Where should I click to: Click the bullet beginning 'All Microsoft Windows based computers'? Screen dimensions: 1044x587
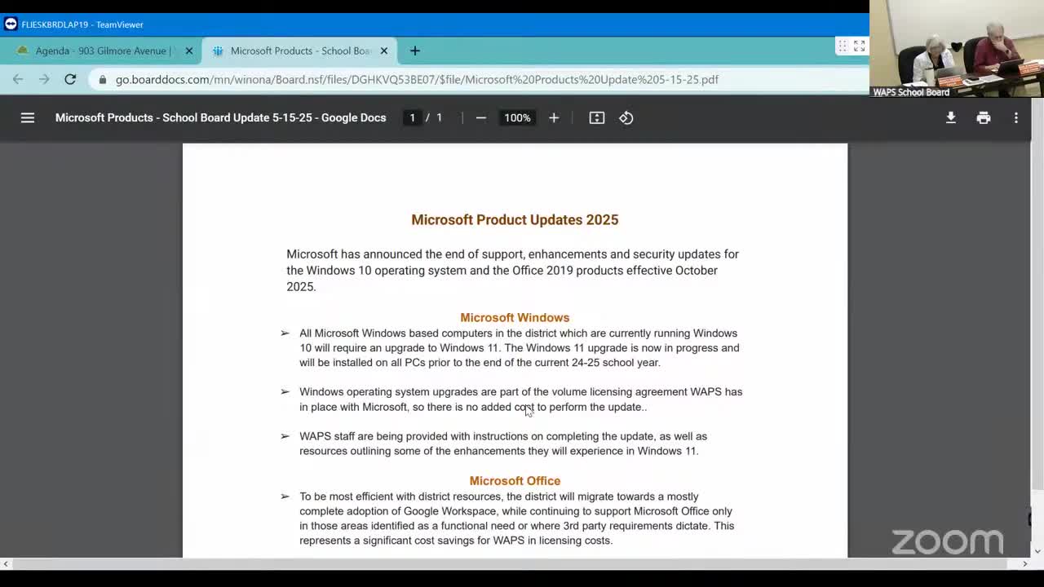(x=520, y=347)
